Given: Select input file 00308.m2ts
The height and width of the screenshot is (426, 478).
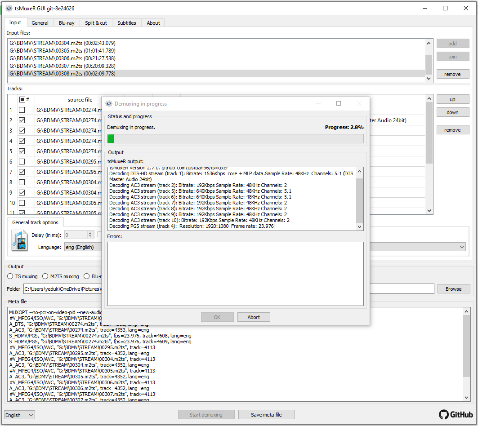Looking at the screenshot, I should 216,73.
